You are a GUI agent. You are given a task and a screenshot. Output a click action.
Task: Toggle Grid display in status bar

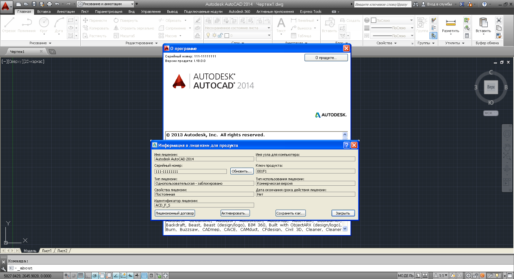(x=81, y=275)
